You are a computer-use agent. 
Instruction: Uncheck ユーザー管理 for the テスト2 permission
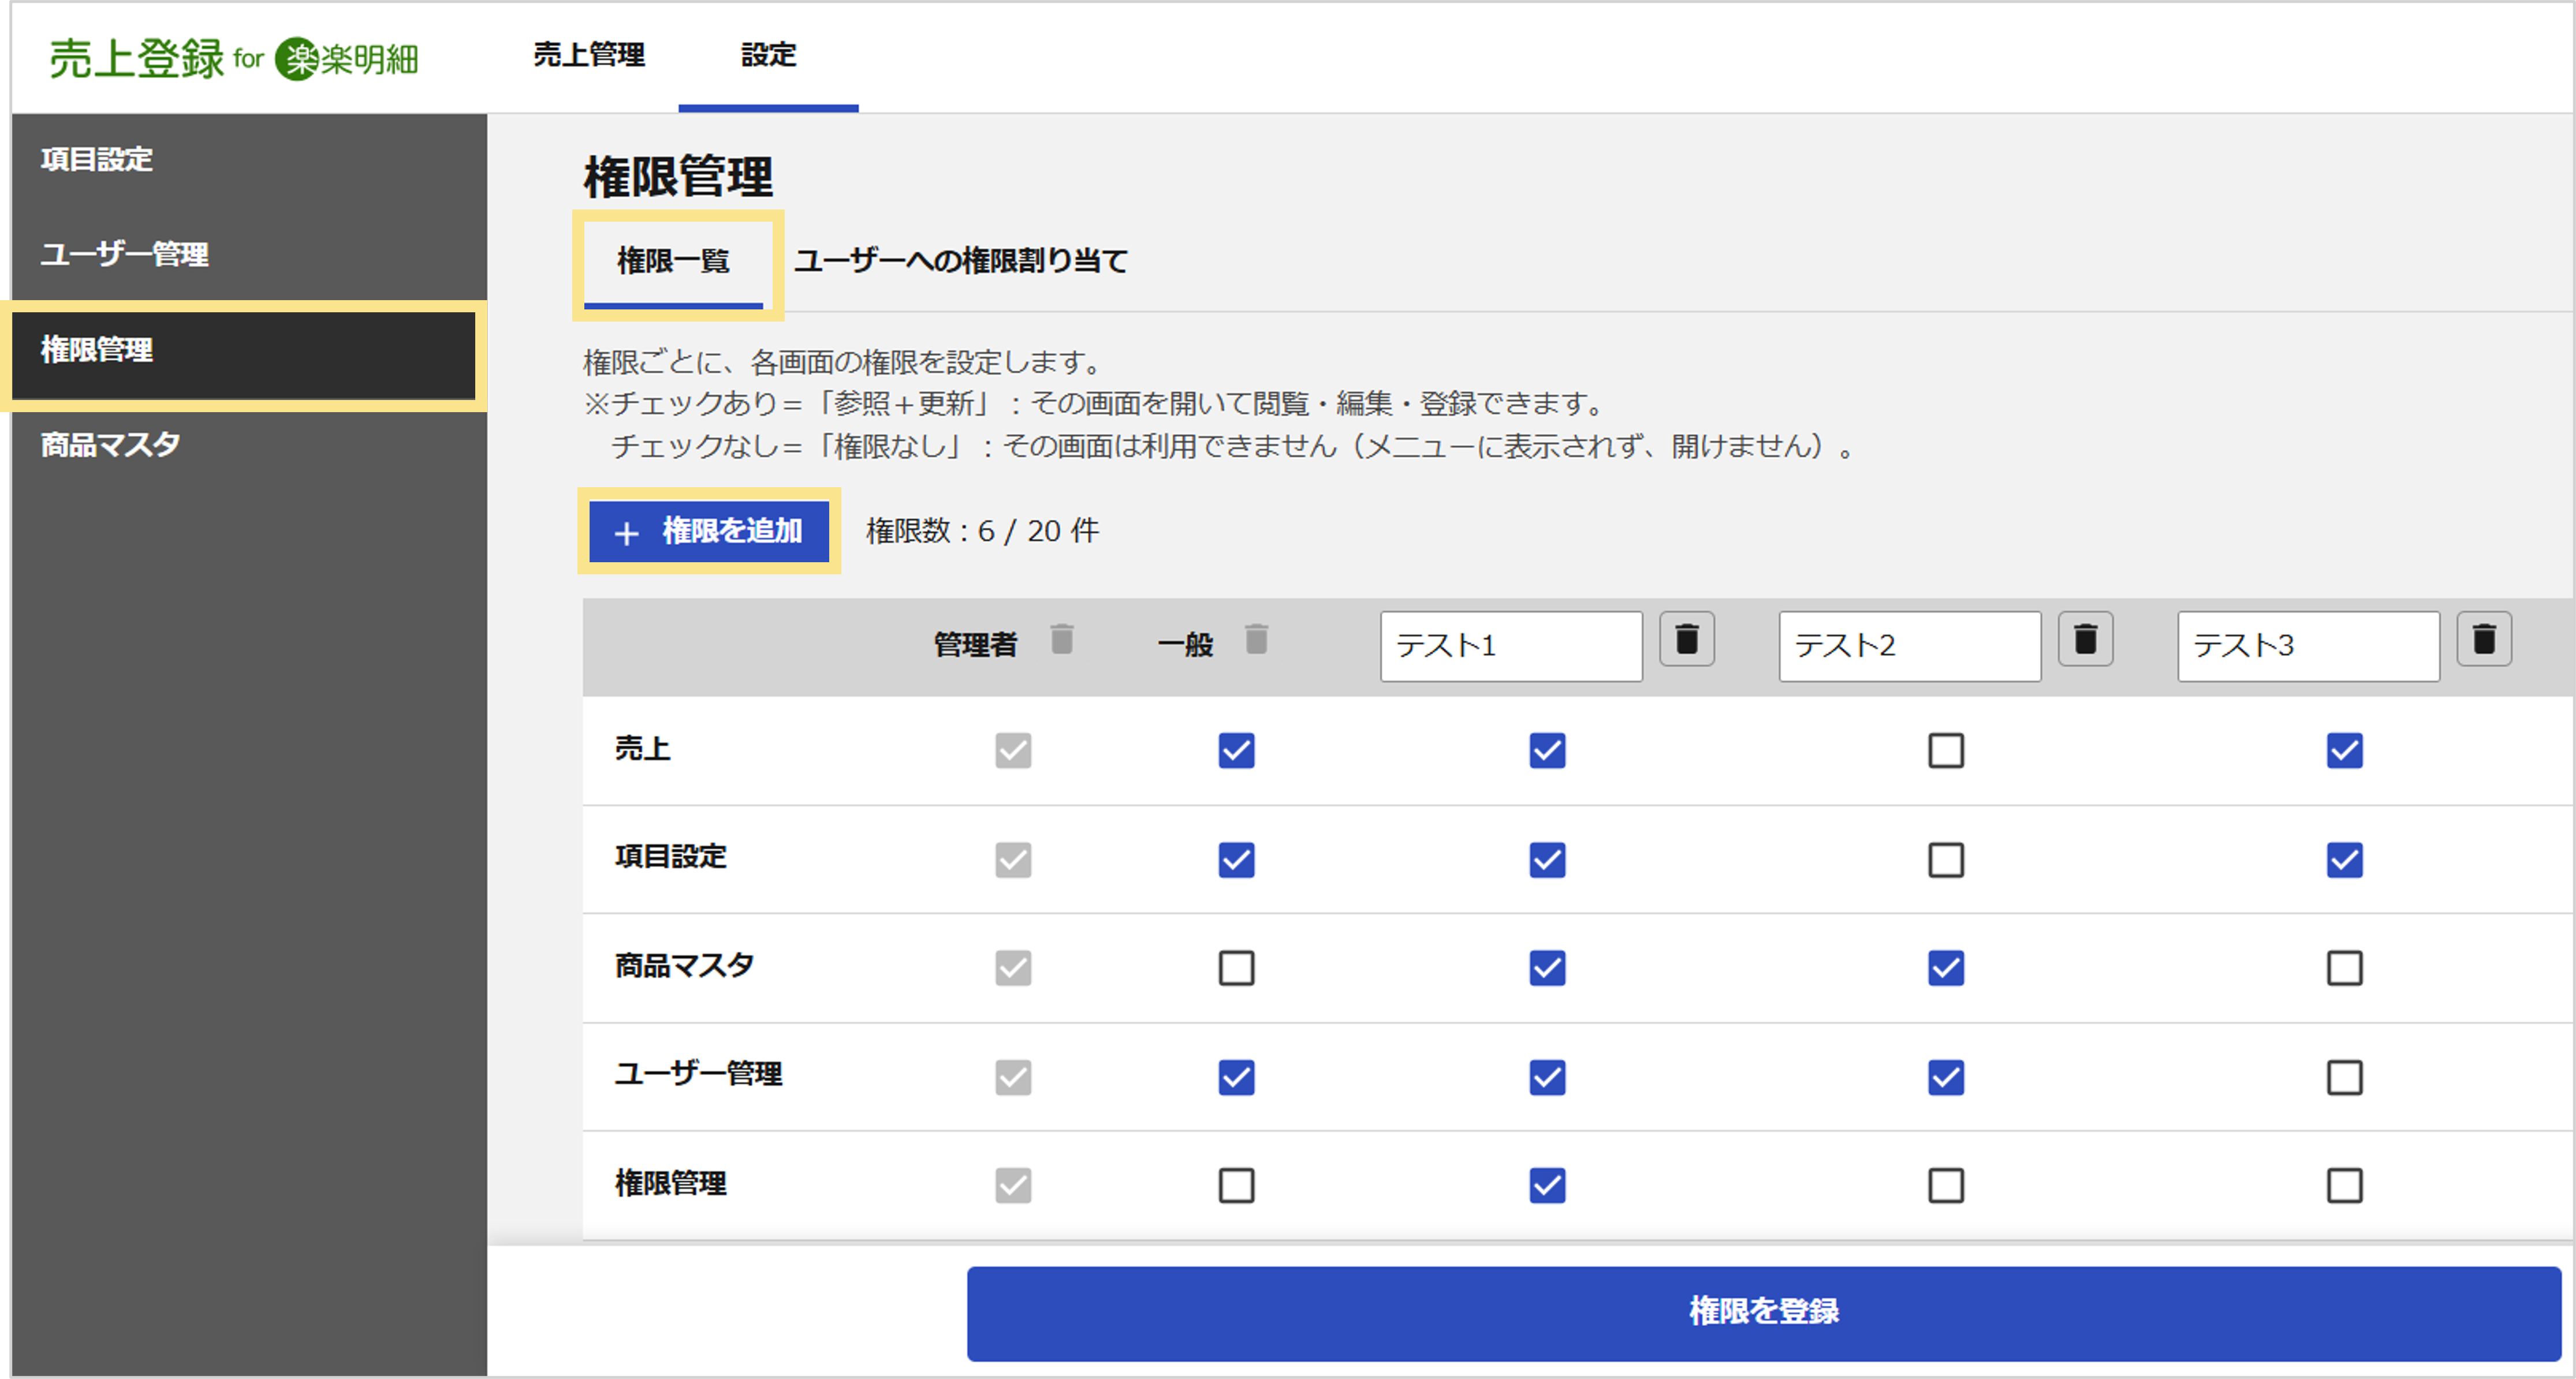click(1946, 1077)
